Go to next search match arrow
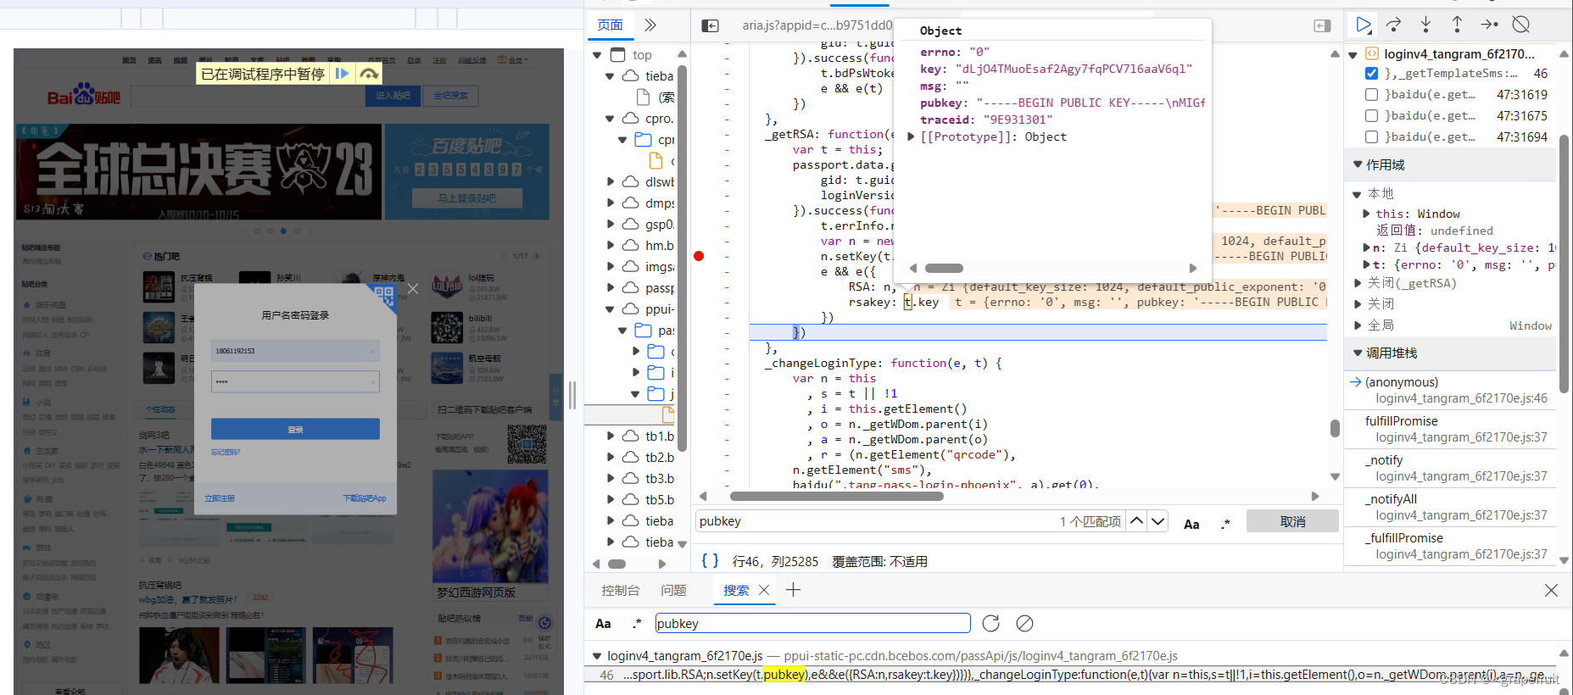 pyautogui.click(x=1157, y=520)
